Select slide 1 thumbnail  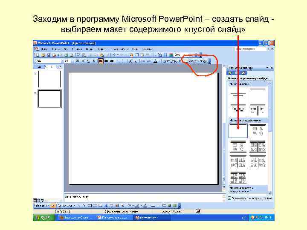pos(49,79)
